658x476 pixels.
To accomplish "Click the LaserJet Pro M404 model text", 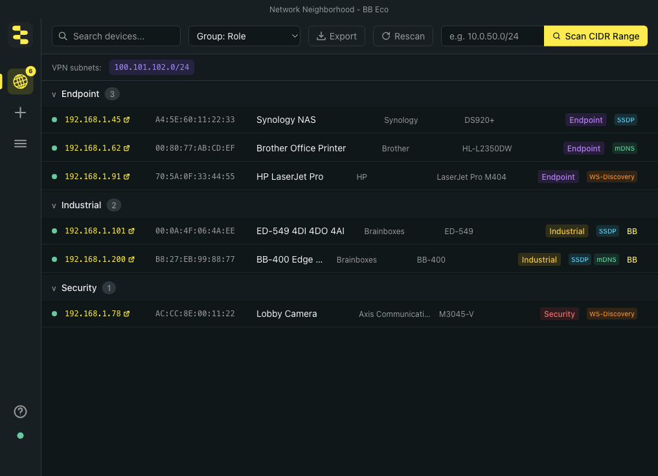I will click(x=471, y=177).
